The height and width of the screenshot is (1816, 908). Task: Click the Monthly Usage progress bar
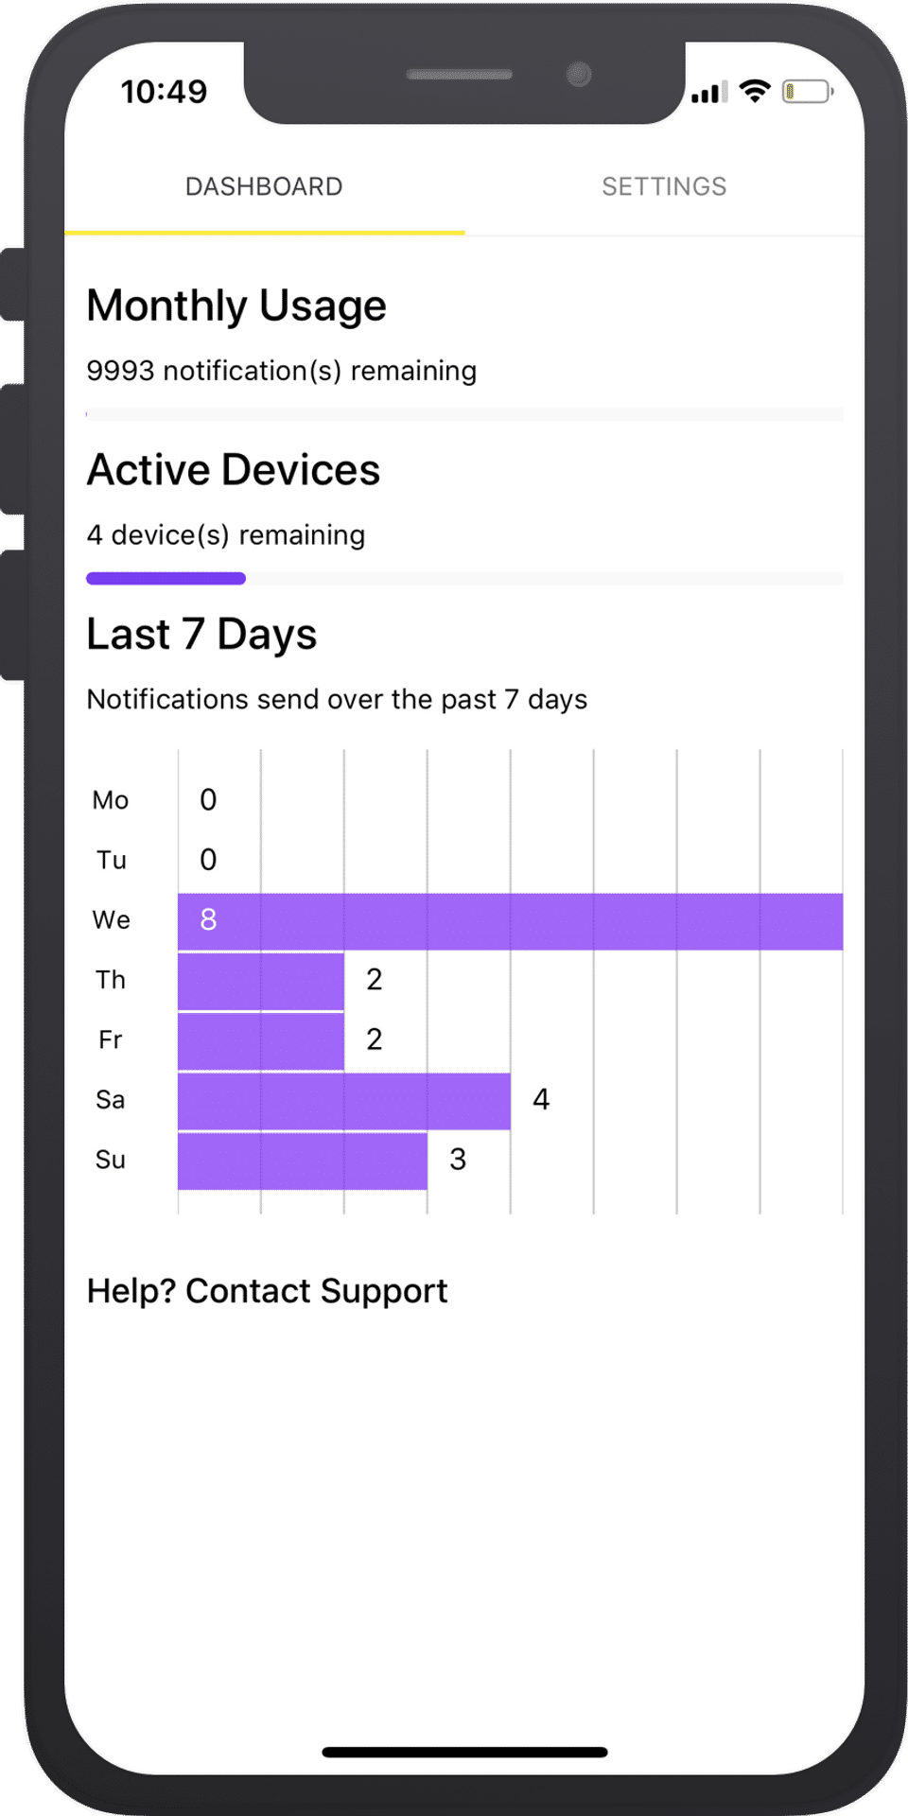pyautogui.click(x=463, y=414)
